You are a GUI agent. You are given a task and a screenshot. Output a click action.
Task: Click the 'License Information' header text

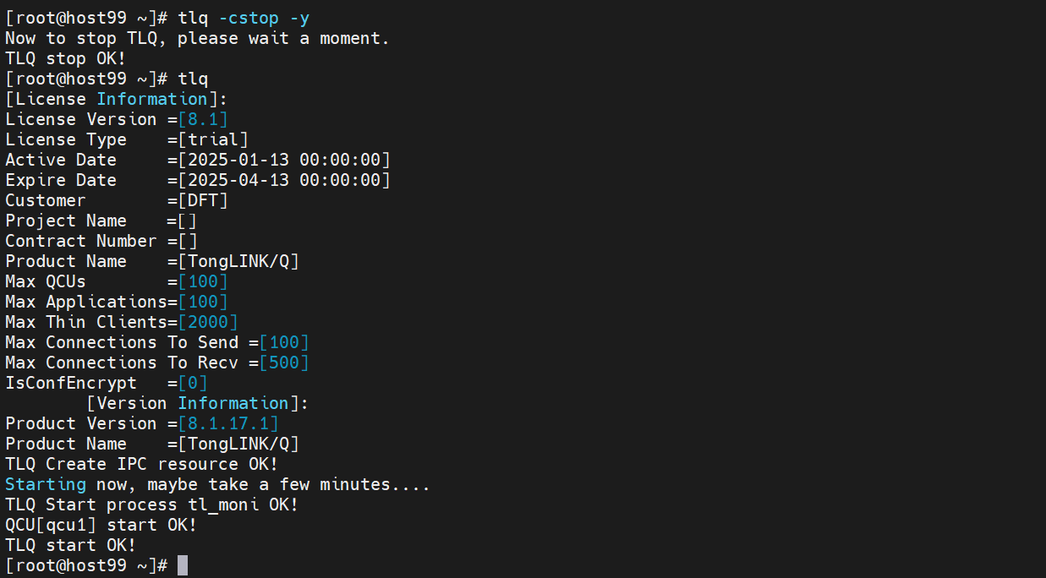(117, 99)
